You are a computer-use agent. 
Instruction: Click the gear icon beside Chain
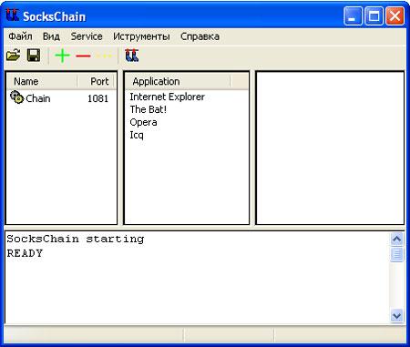[x=16, y=97]
